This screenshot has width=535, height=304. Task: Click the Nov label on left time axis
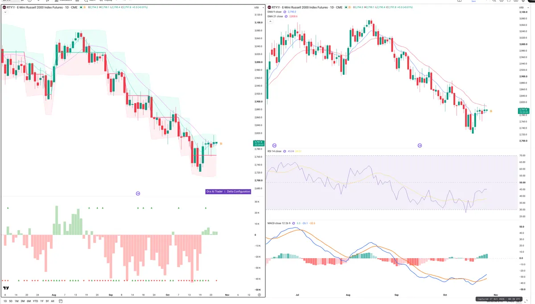tap(226, 295)
